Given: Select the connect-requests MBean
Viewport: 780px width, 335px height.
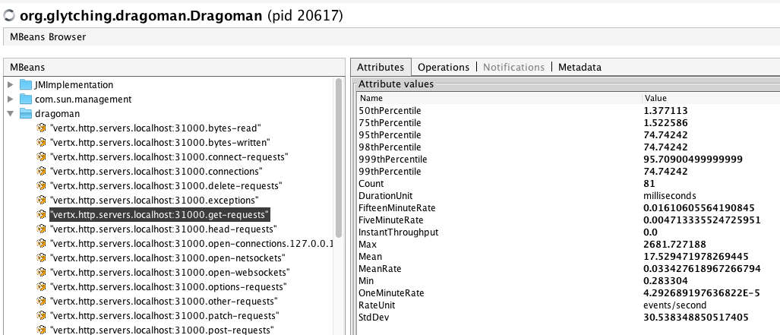Looking at the screenshot, I should coord(169,157).
